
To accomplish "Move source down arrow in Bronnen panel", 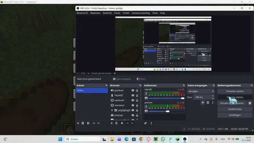I will 132,123.
